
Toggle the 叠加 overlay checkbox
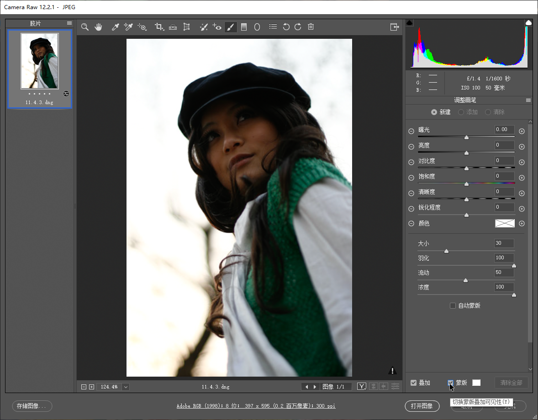point(413,383)
